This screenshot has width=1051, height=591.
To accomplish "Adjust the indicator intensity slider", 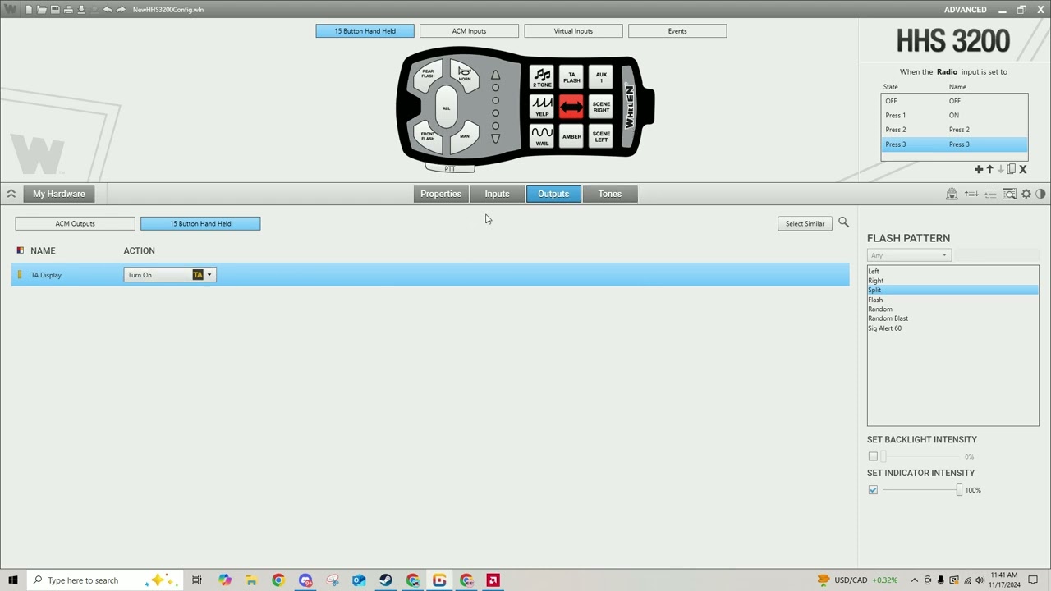I will [959, 490].
